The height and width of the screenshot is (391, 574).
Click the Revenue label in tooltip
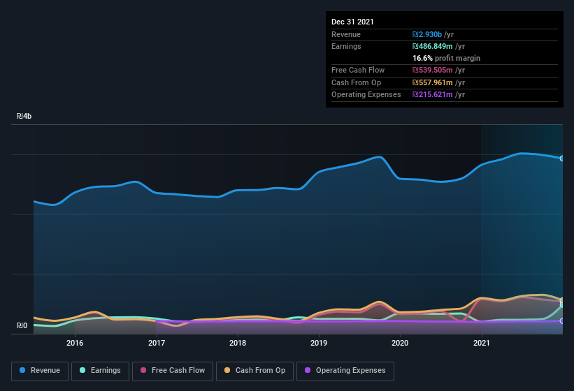(346, 34)
